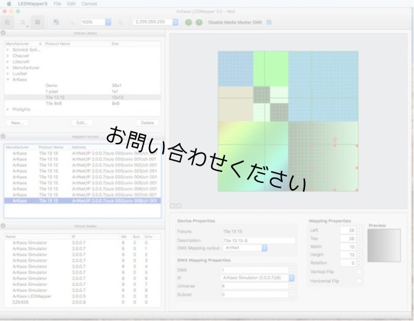Click the second green round toolbar button
The height and width of the screenshot is (321, 414).
[x=199, y=22]
